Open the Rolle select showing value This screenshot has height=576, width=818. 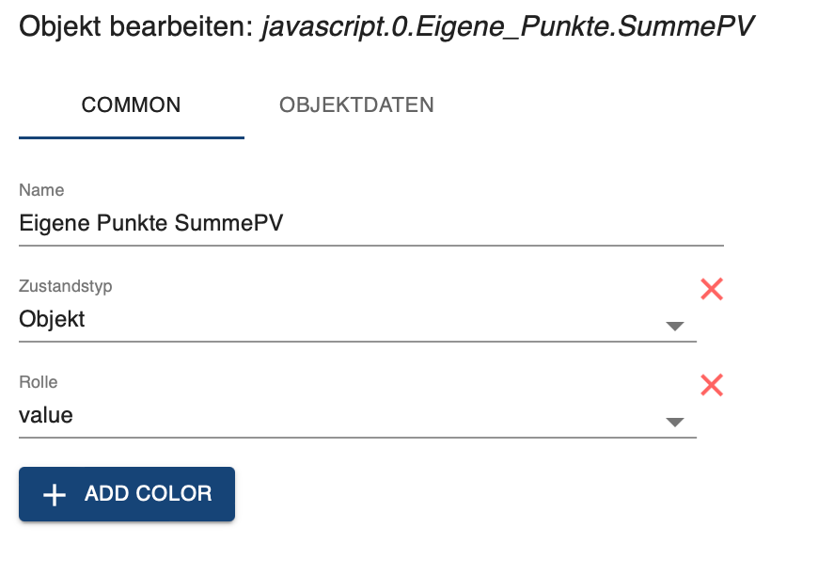(46, 415)
